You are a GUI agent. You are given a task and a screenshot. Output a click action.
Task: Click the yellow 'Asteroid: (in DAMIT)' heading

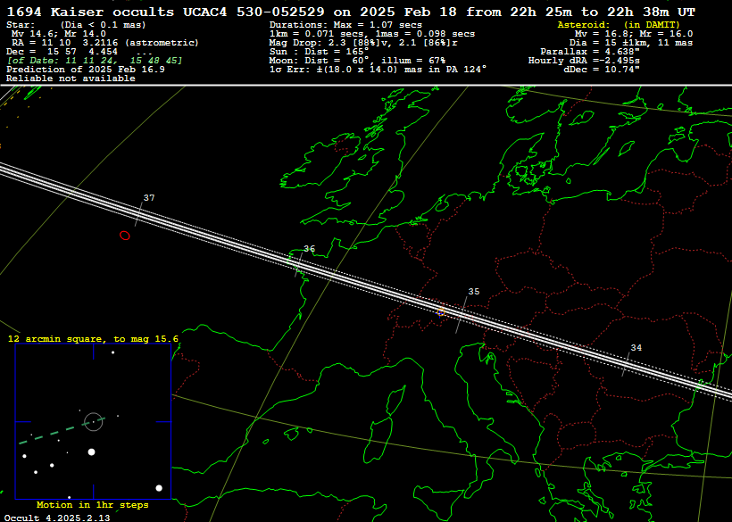[619, 25]
